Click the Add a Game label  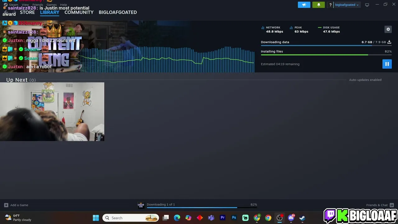[x=19, y=205]
